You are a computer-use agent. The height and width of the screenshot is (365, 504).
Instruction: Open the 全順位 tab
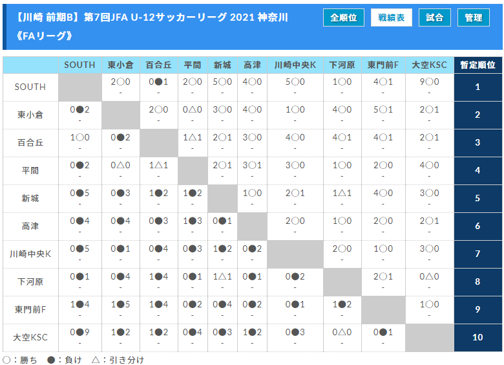click(x=343, y=17)
